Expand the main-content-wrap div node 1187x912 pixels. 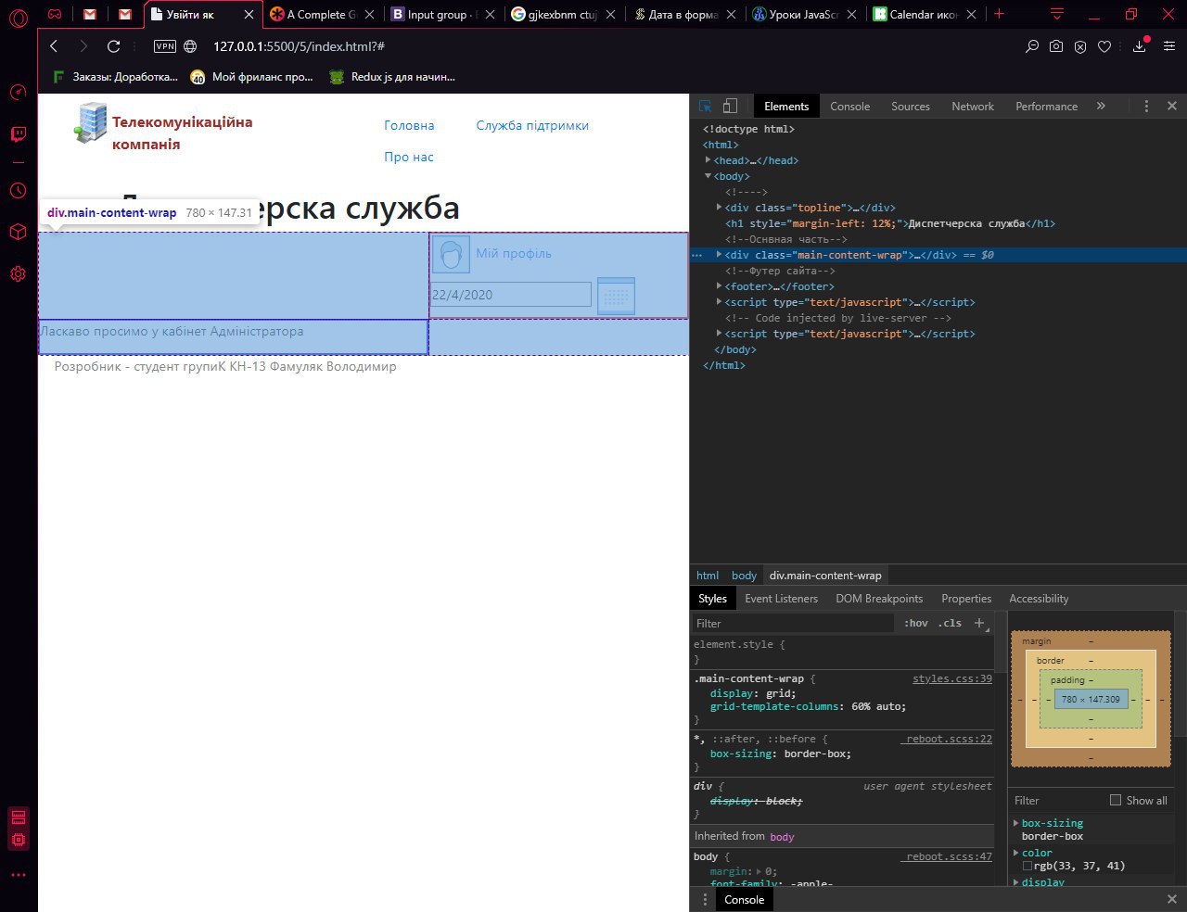[720, 255]
